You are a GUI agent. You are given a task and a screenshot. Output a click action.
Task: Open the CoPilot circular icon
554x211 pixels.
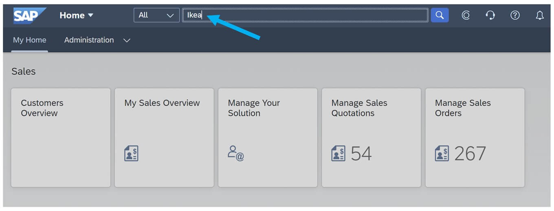point(466,15)
